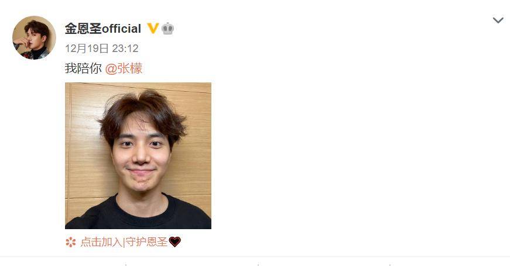Viewport: 510px width, 266px height.
Task: Click the 'official' part of the username
Action: pyautogui.click(x=121, y=29)
